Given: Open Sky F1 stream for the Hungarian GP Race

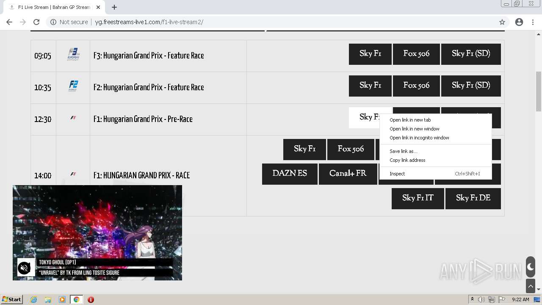Looking at the screenshot, I should 304,150.
